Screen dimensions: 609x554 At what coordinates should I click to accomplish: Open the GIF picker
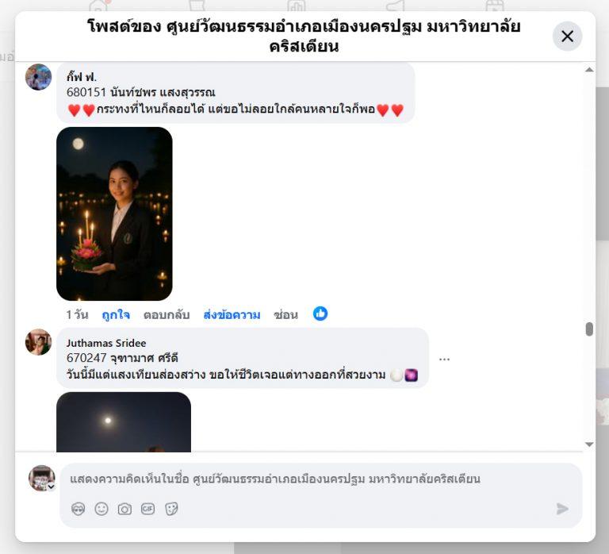[148, 509]
